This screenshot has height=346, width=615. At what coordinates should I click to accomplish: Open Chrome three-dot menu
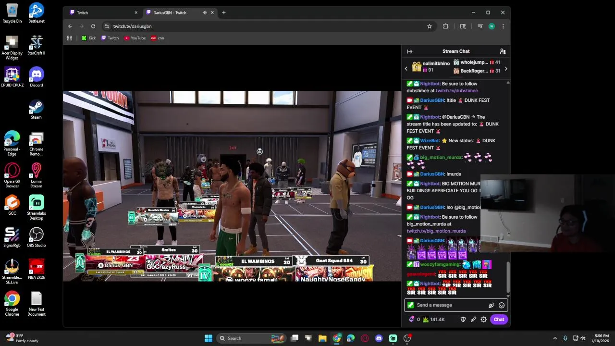click(x=503, y=26)
